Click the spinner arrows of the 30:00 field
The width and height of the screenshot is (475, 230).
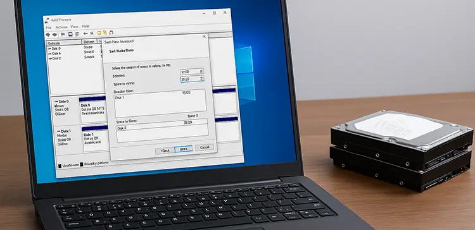click(201, 71)
